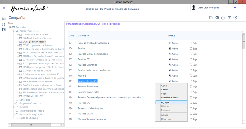Open 075-Componentes de Cálculo tree item
Viewport: 246px width, 129px height.
coord(37,45)
